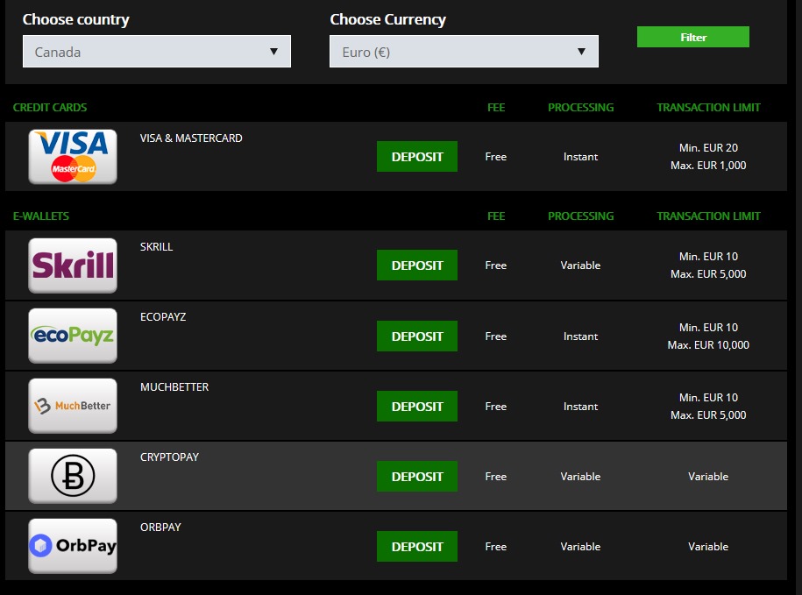Click the Free fee value for Skrill
Image resolution: width=802 pixels, height=595 pixels.
(495, 266)
